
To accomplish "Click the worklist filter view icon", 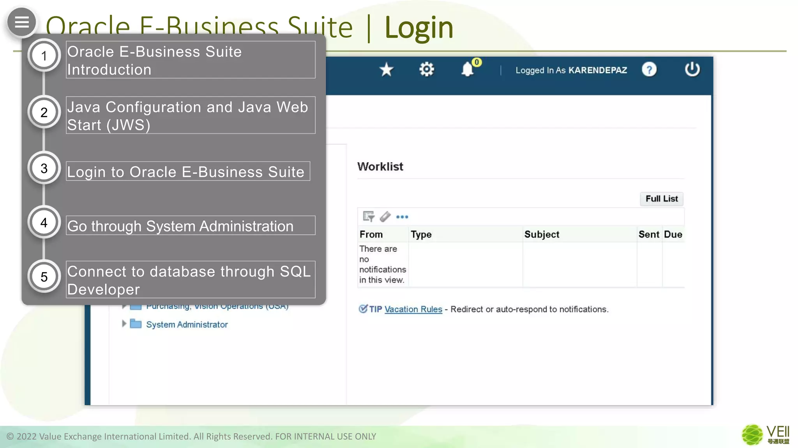I will [368, 217].
